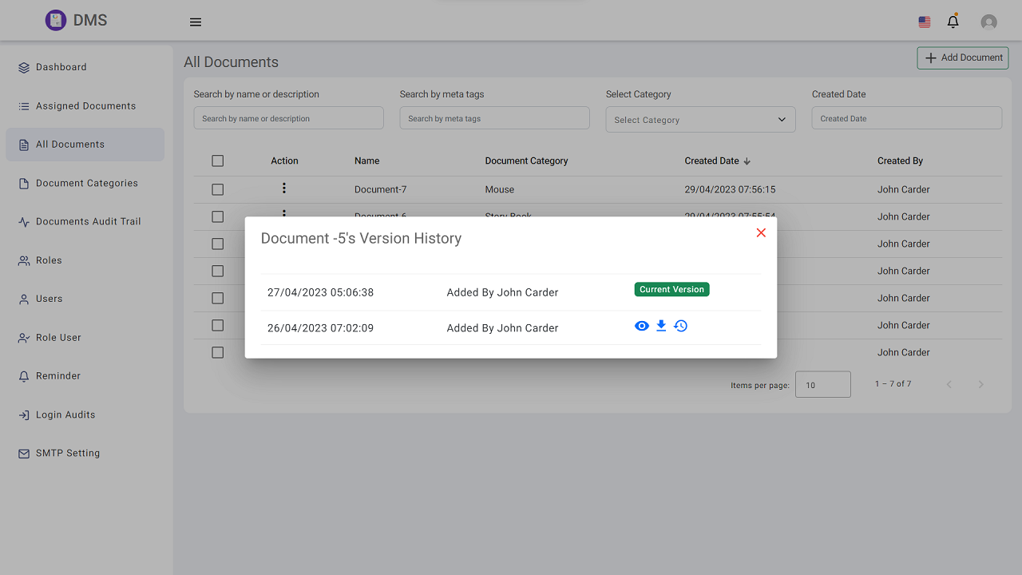1022x575 pixels.
Task: Check the header select-all checkbox
Action: tap(217, 161)
